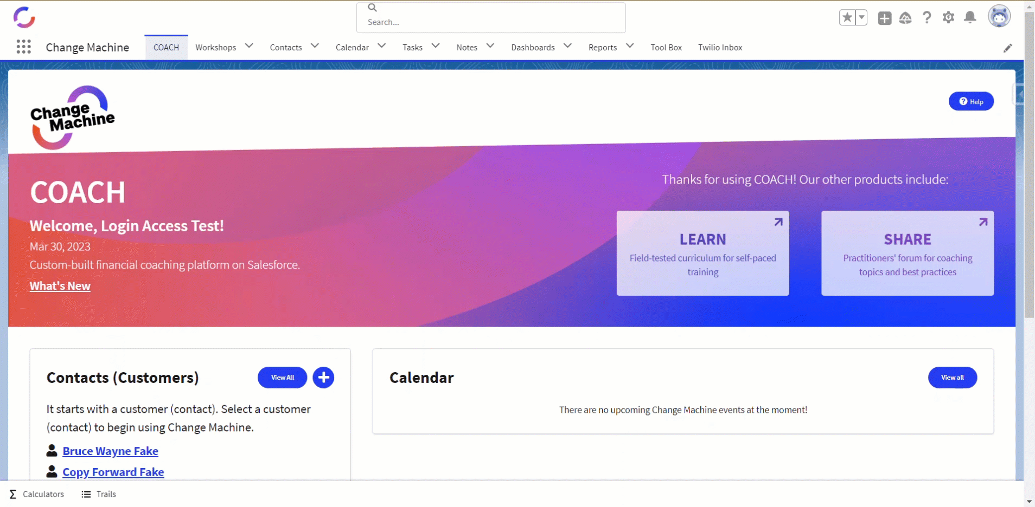This screenshot has height=507, width=1035.
Task: Click the Change Machine banner logo
Action: click(x=72, y=117)
